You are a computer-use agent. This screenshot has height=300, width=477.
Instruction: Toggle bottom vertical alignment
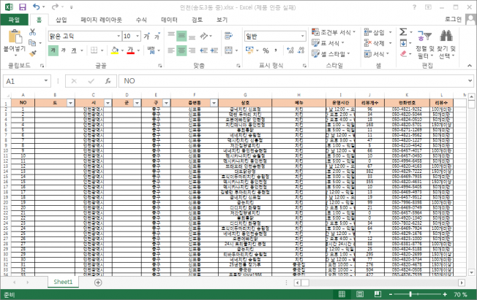pos(192,36)
